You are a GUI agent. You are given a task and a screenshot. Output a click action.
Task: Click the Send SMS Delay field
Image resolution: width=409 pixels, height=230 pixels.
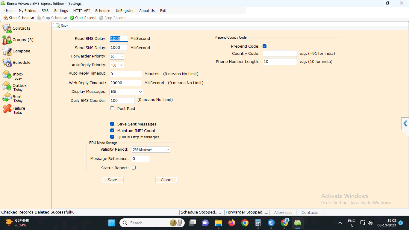click(x=119, y=48)
